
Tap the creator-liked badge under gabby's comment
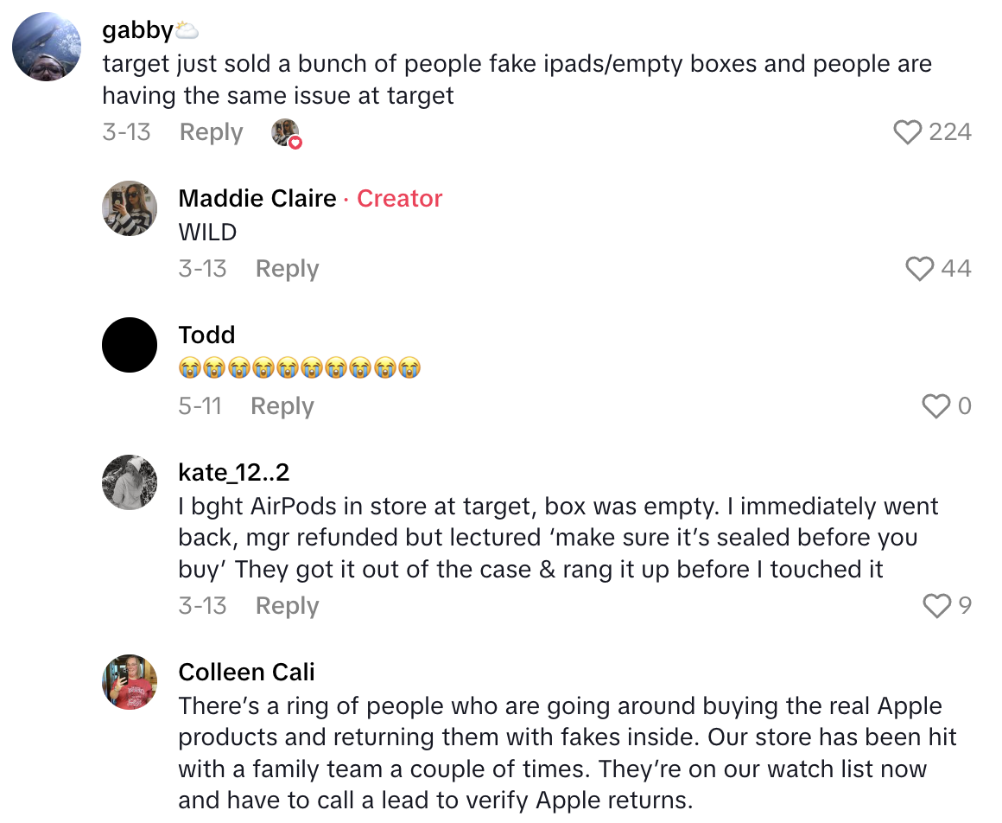tap(286, 133)
